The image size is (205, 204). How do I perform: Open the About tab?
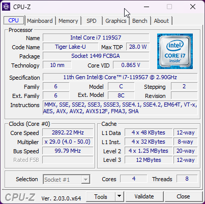coord(161,21)
